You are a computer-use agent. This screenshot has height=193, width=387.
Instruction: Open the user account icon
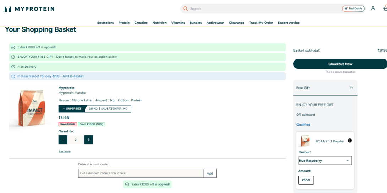click(x=373, y=8)
